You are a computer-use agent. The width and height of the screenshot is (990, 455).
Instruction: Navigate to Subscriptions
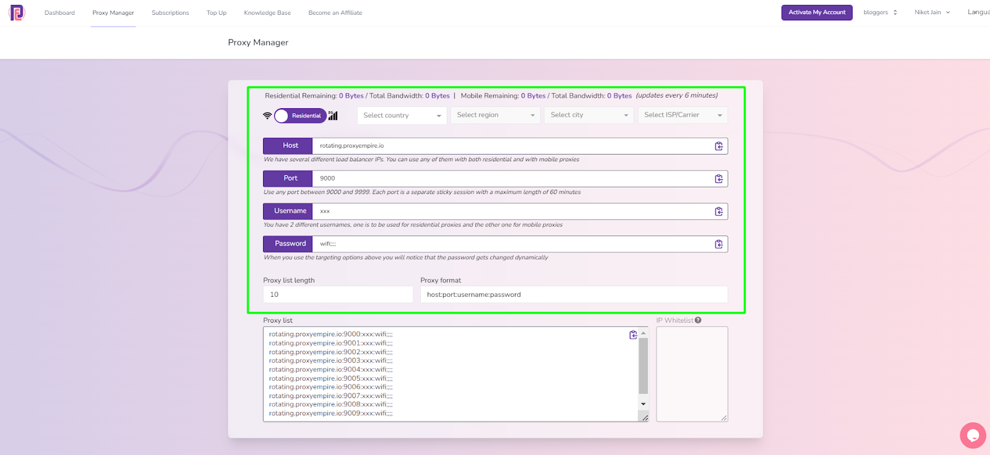(x=170, y=13)
